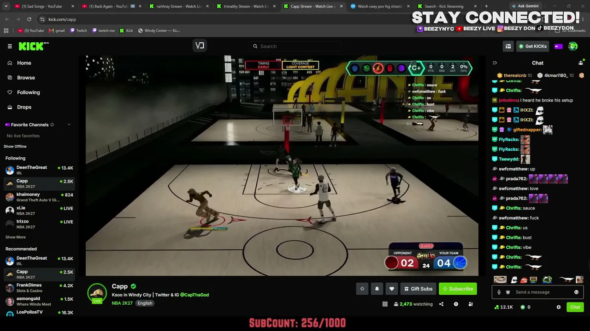The height and width of the screenshot is (331, 590).
Task: Go to Home in the sidebar
Action: [x=39, y=63]
